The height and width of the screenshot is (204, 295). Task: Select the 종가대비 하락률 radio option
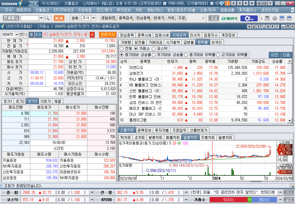186,55
